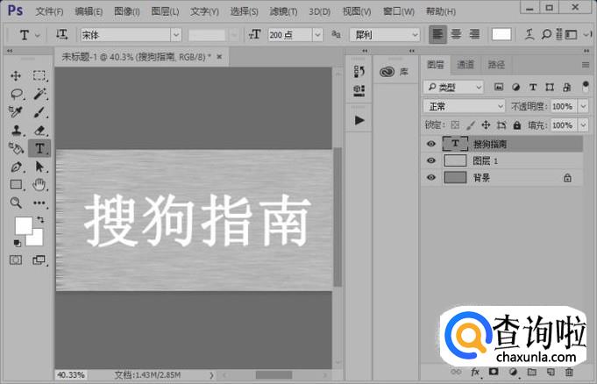The width and height of the screenshot is (597, 384).
Task: Click the Pen tool icon
Action: click(x=17, y=167)
